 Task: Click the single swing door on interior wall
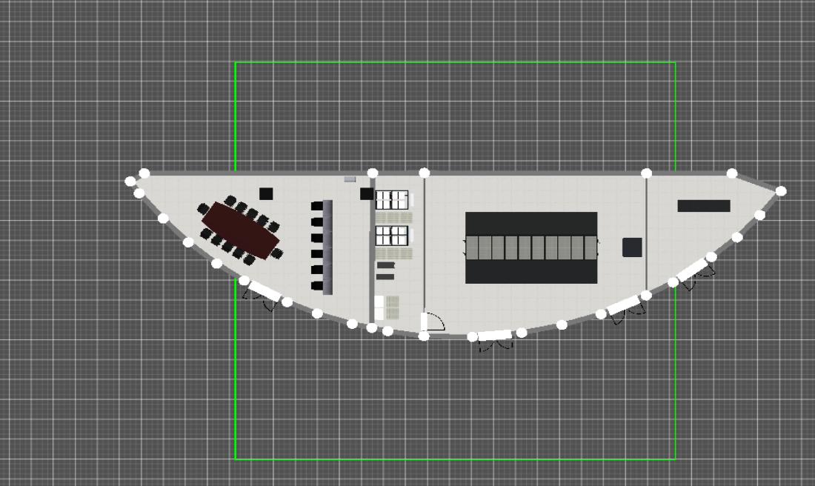click(x=431, y=322)
